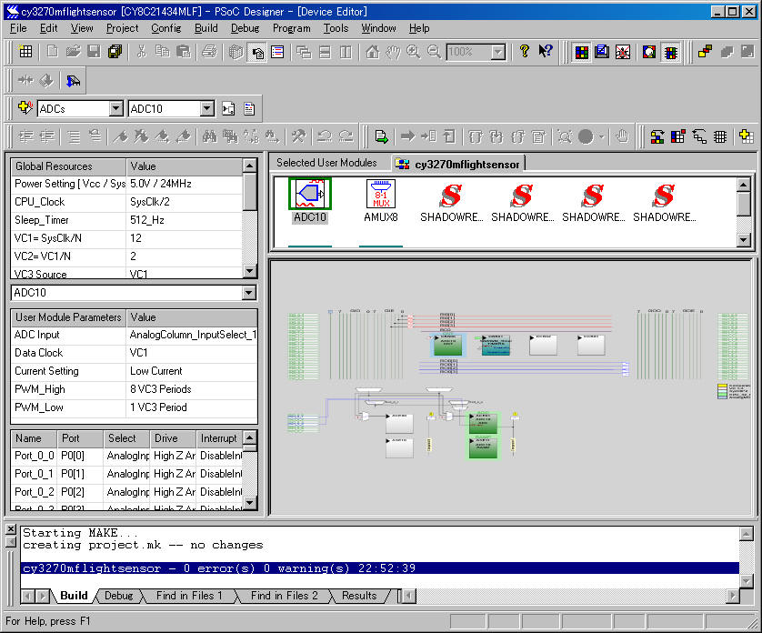Image resolution: width=762 pixels, height=633 pixels.
Task: Open the Config menu
Action: 165,28
